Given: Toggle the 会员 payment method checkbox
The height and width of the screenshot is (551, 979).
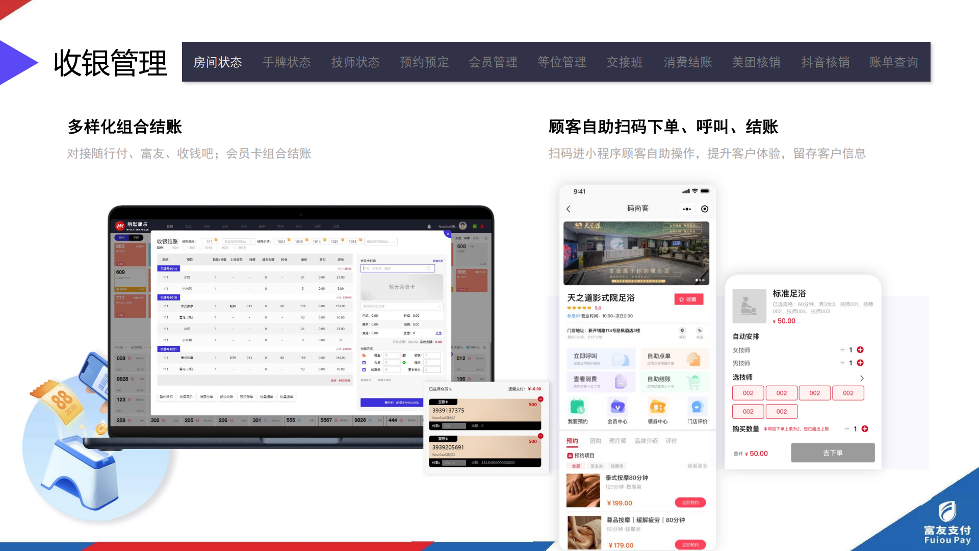Looking at the screenshot, I should pos(364,363).
